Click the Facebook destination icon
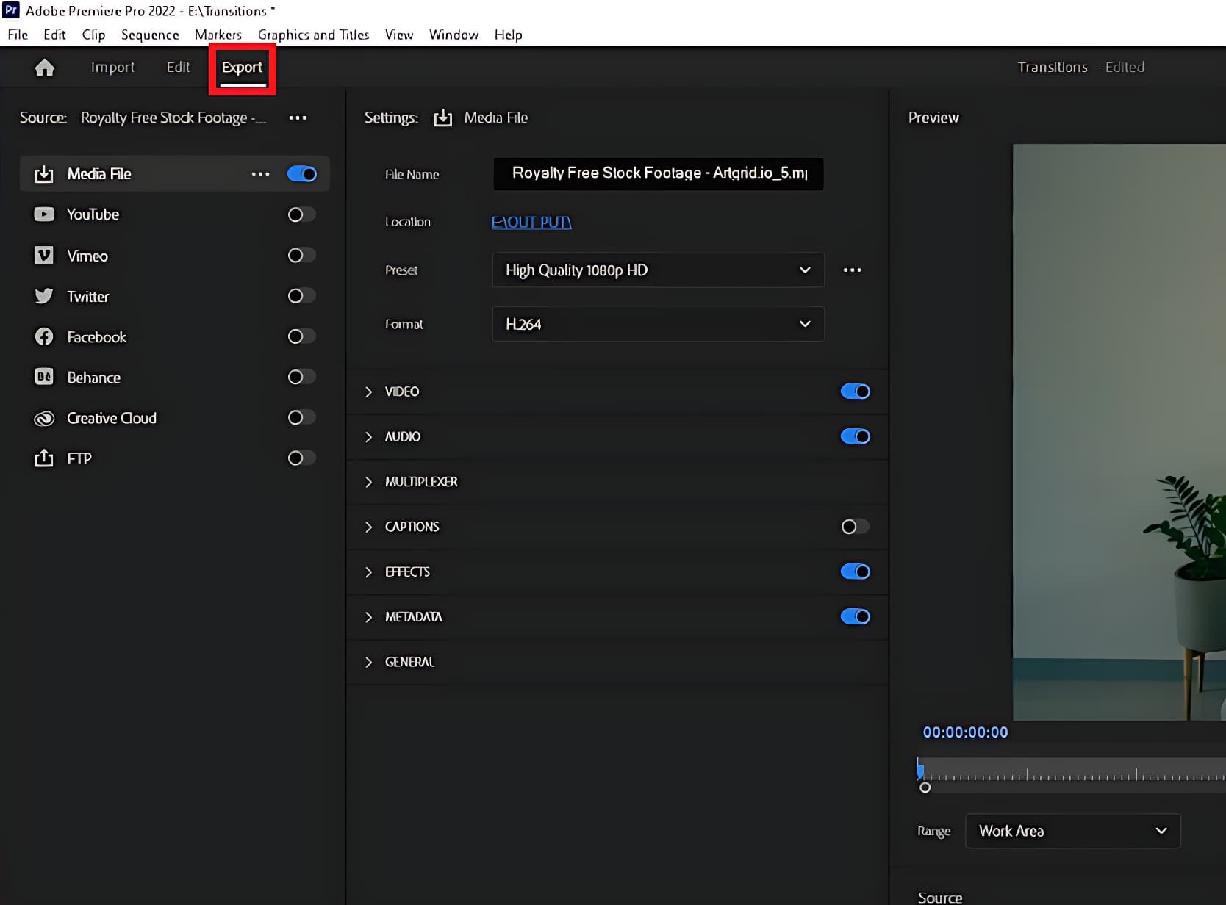Image resolution: width=1226 pixels, height=905 pixels. 44,337
